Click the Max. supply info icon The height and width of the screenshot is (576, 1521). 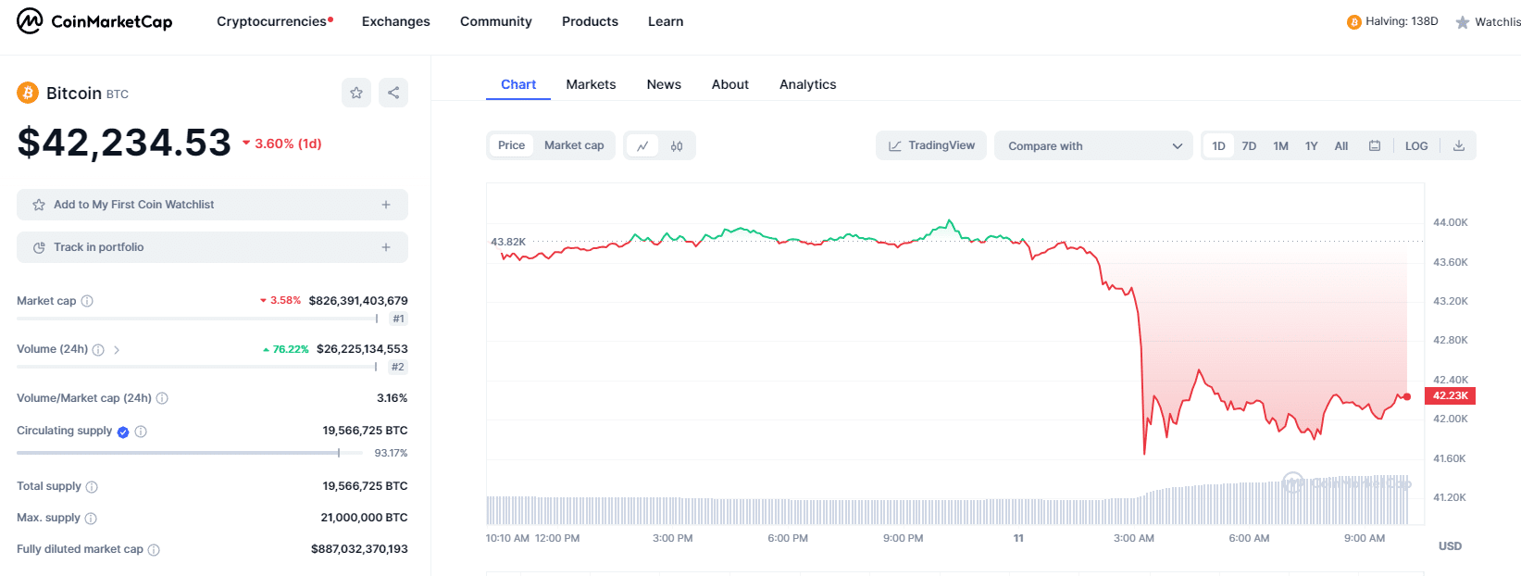(x=91, y=519)
